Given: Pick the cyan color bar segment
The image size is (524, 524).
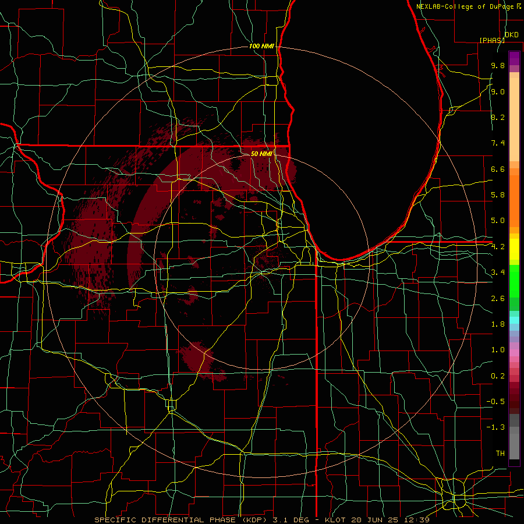Looking at the screenshot, I should [x=514, y=320].
